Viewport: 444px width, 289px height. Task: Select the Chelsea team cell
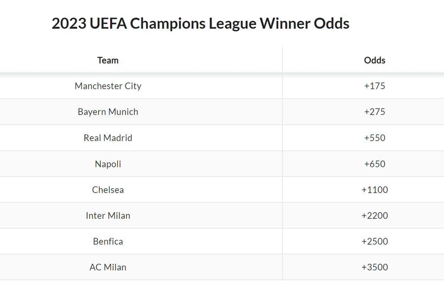[108, 190]
